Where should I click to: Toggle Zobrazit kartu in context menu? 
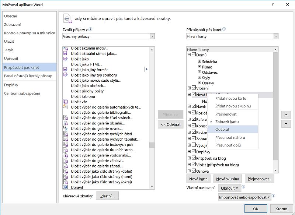[233, 122]
